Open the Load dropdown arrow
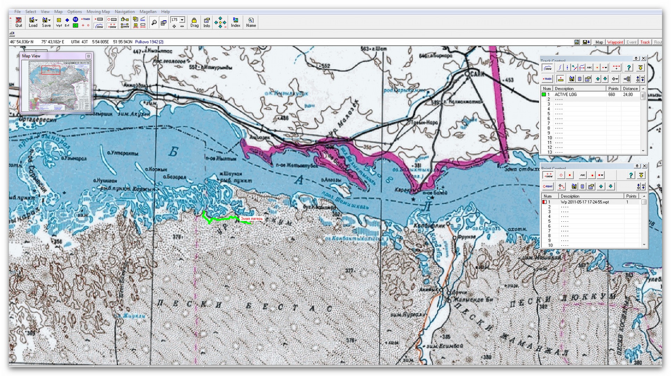The height and width of the screenshot is (376, 671). pyautogui.click(x=36, y=20)
